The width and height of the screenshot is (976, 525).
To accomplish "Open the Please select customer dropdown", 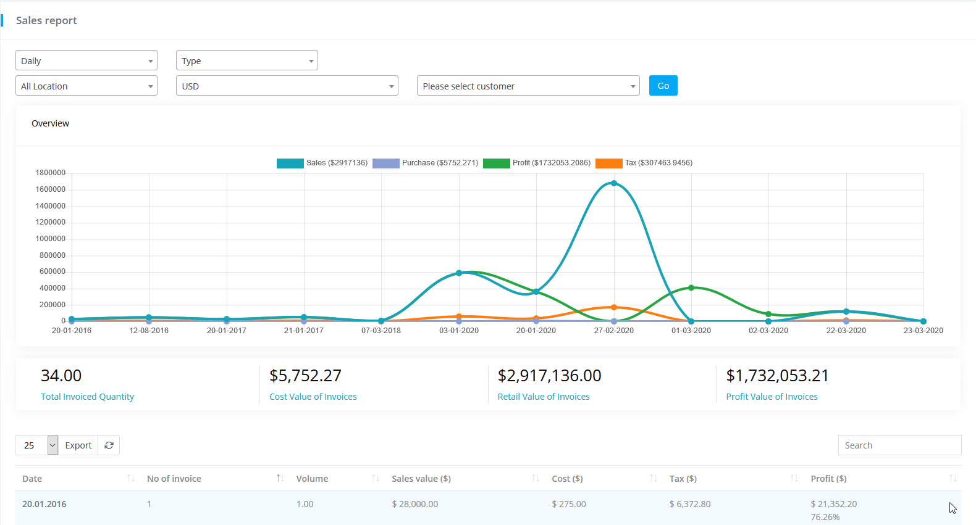I will (x=528, y=86).
